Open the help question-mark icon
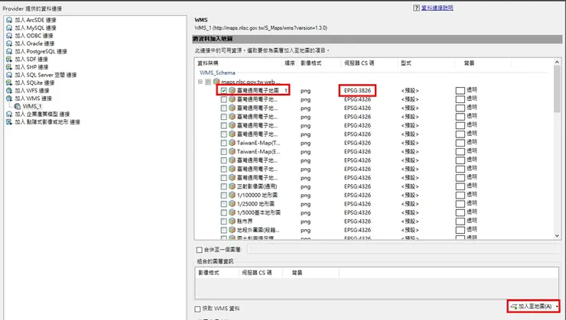This screenshot has height=320, width=566. pos(416,8)
